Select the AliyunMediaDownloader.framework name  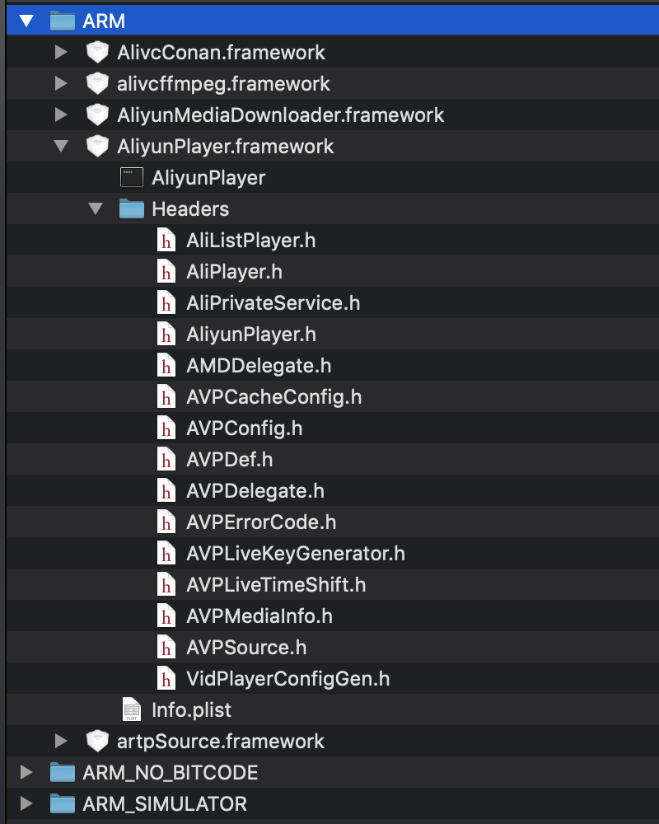pos(281,115)
